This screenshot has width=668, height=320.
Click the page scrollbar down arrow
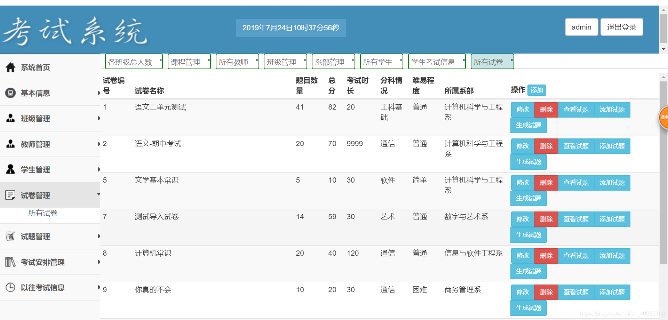click(x=663, y=49)
